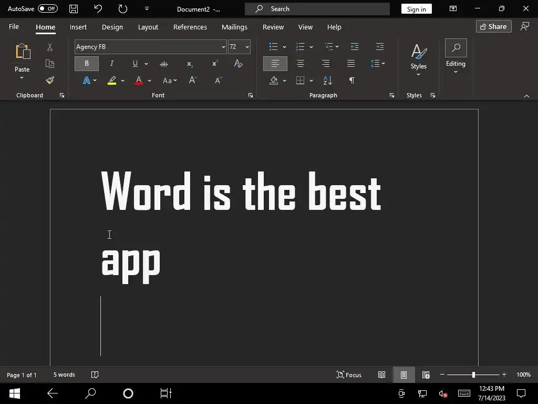
Task: Copy selection using Copy icon
Action: 50,64
